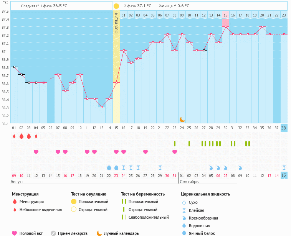
Task: Click the green test bar on cycle day 23
Action: click(175, 144)
